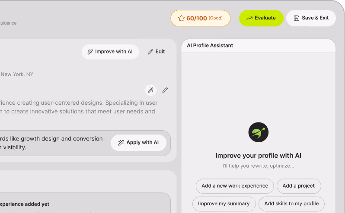Pick the Improve my summary suggestion
The image size is (345, 213).
coord(224,204)
